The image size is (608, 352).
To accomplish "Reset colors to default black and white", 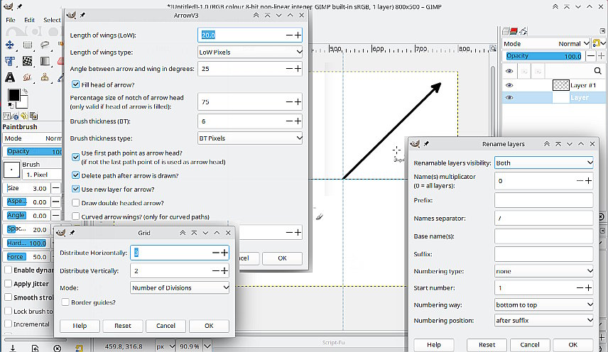I will click(x=11, y=105).
